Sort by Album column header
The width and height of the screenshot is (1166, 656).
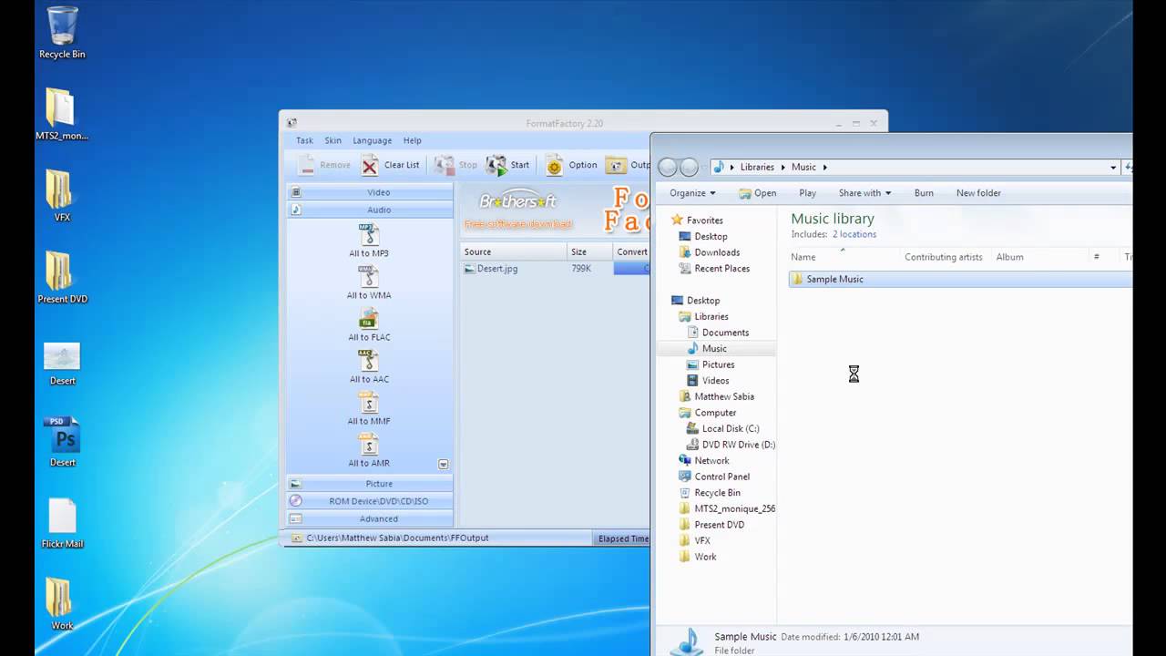[1038, 257]
